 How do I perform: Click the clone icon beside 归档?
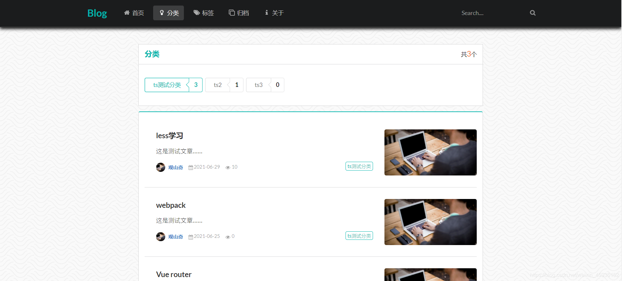click(x=232, y=13)
